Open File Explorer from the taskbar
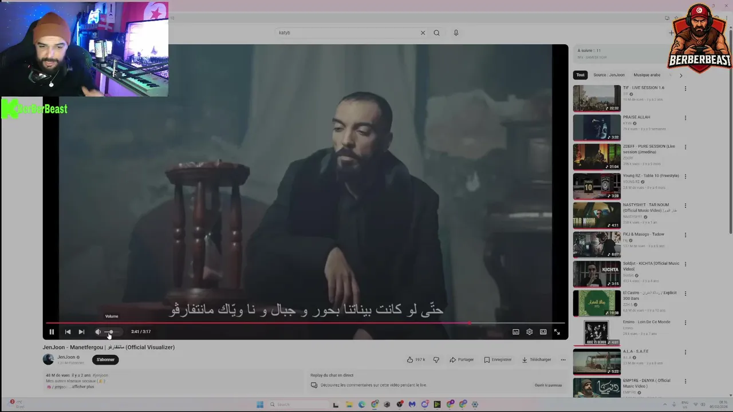The width and height of the screenshot is (733, 412). 349,405
